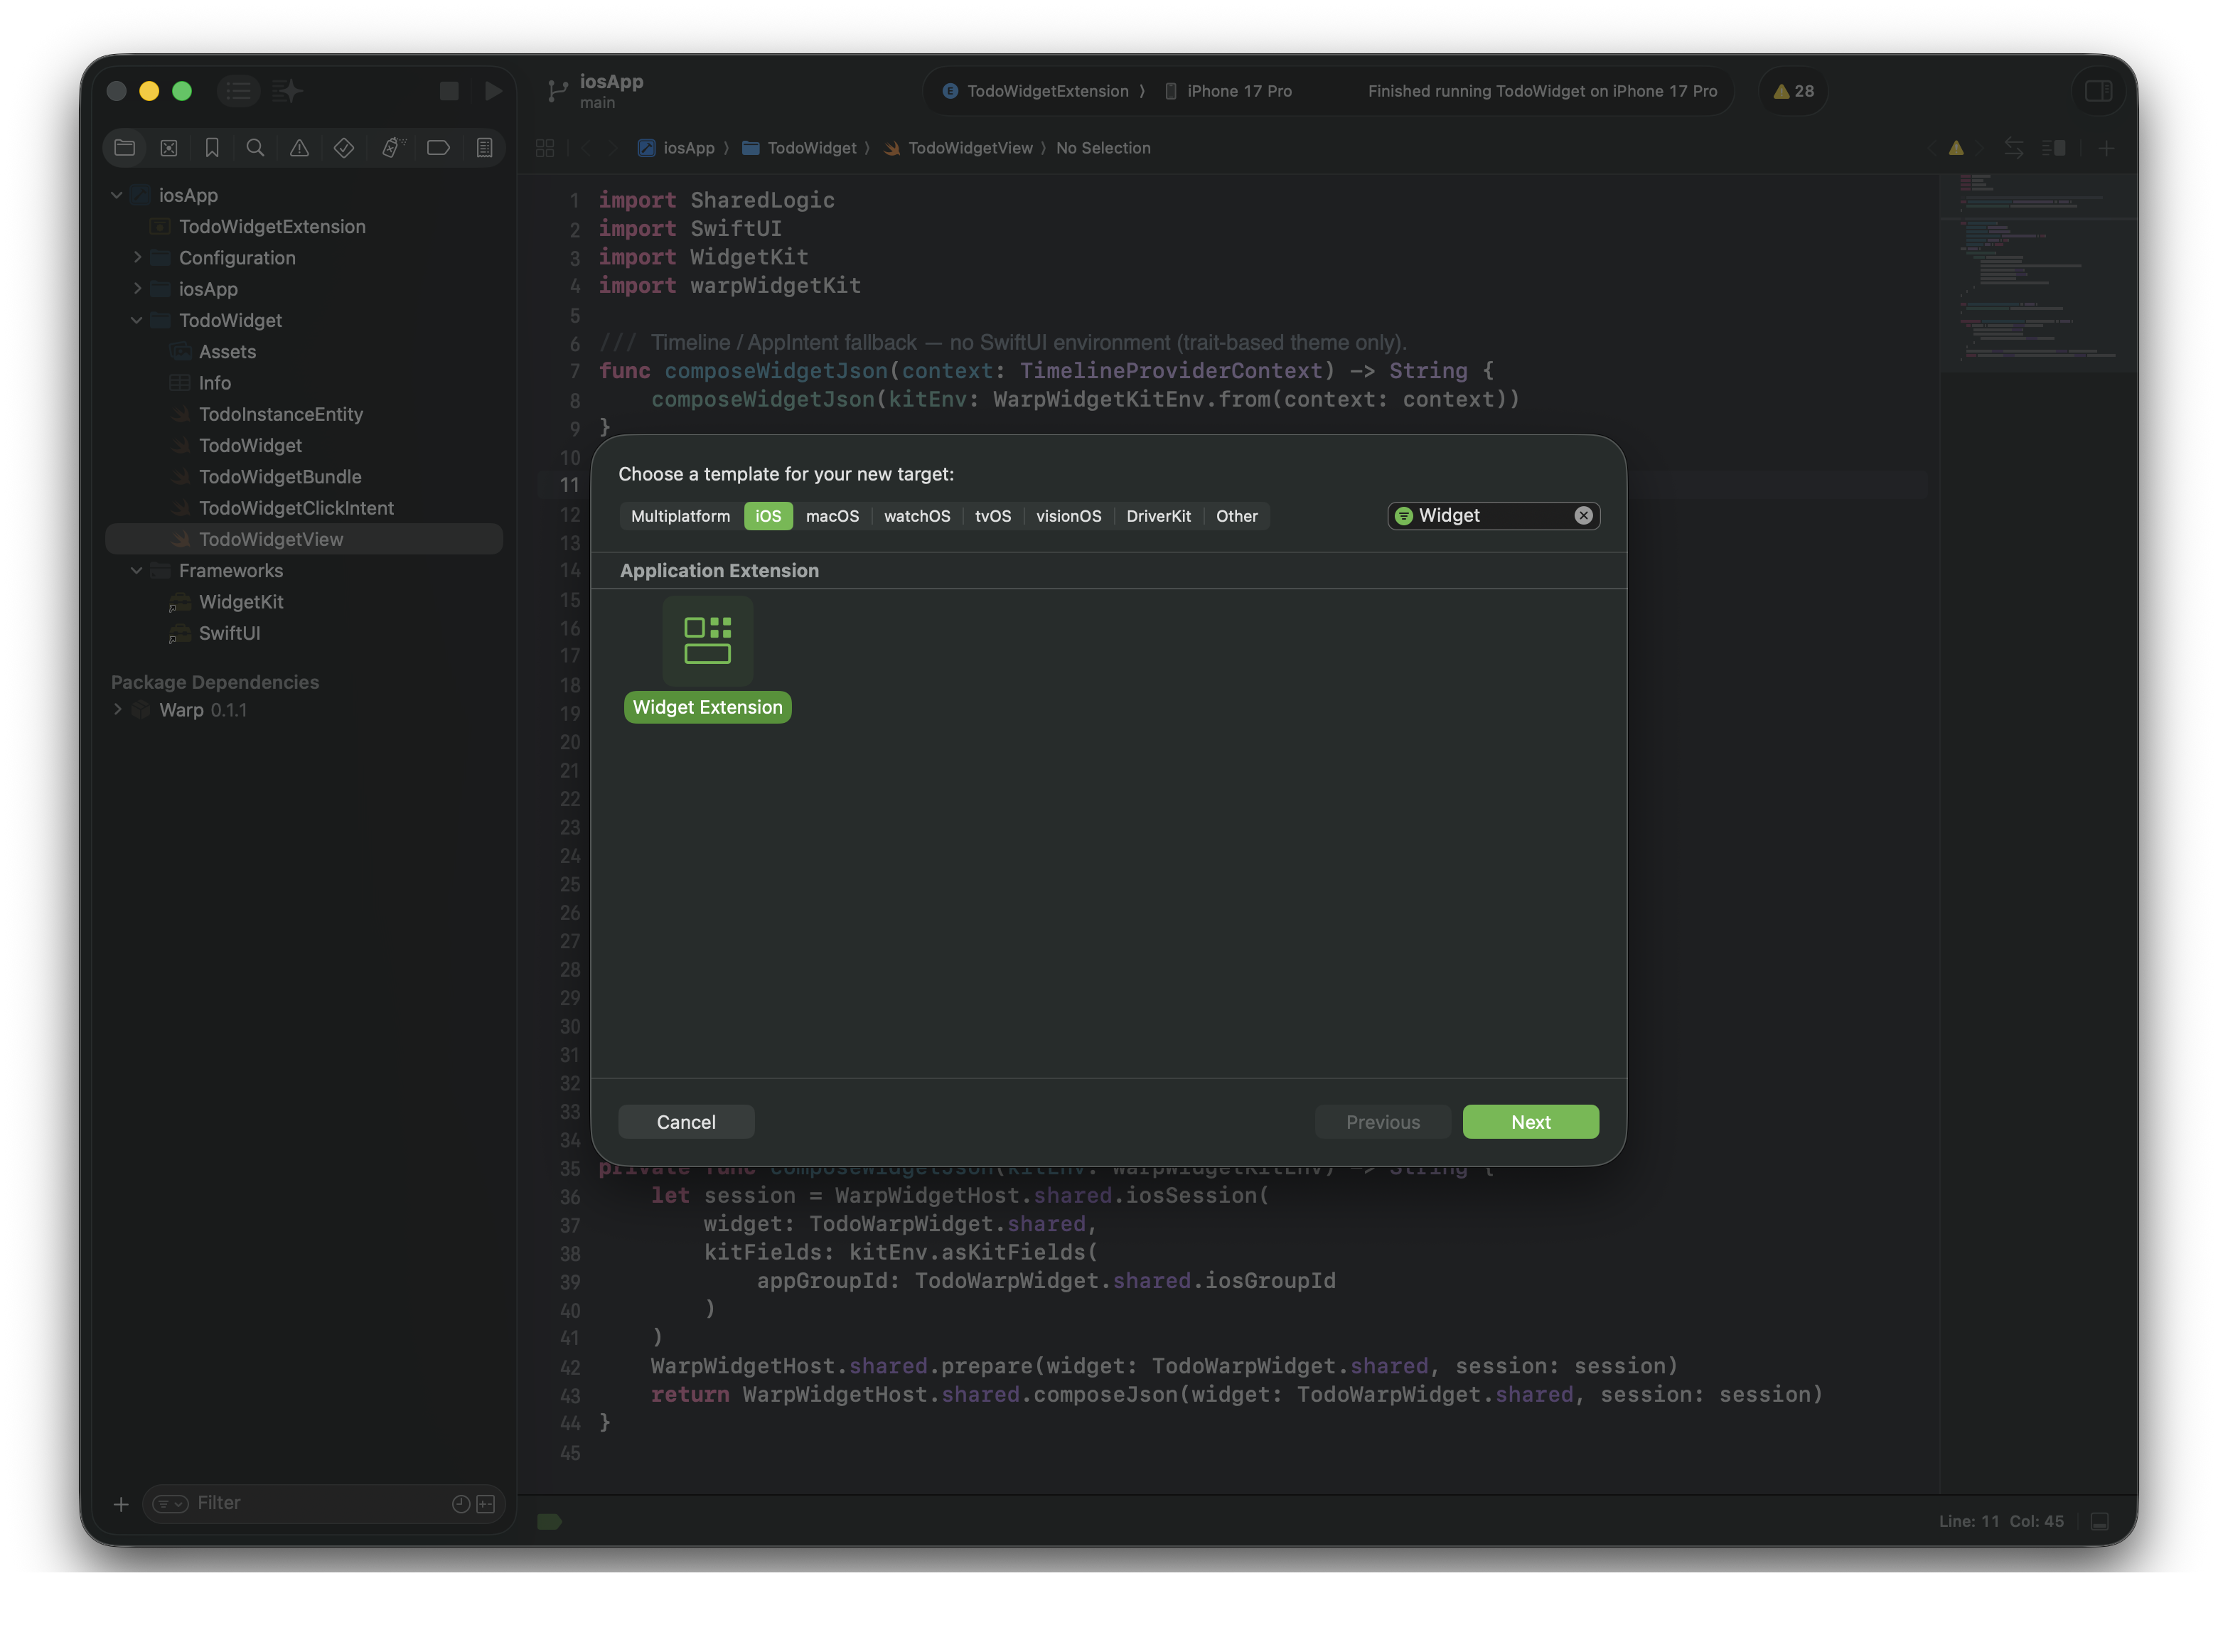Run the current scheme with play button

[x=493, y=91]
